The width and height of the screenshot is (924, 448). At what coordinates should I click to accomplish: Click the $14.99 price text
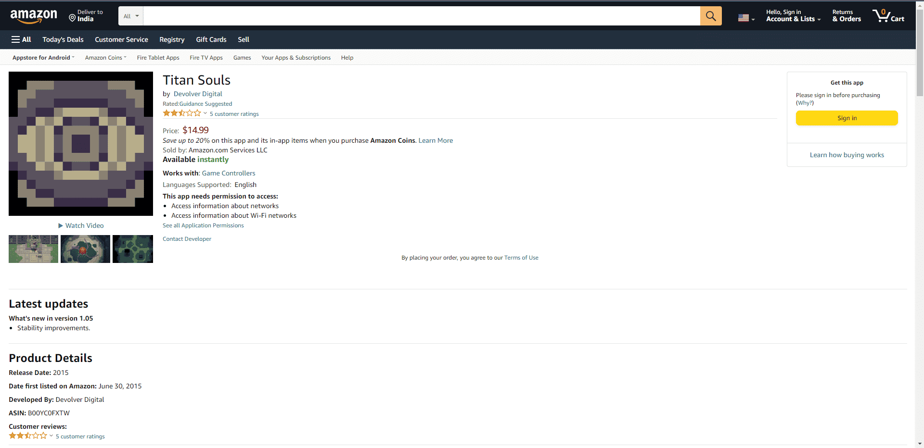pos(195,130)
